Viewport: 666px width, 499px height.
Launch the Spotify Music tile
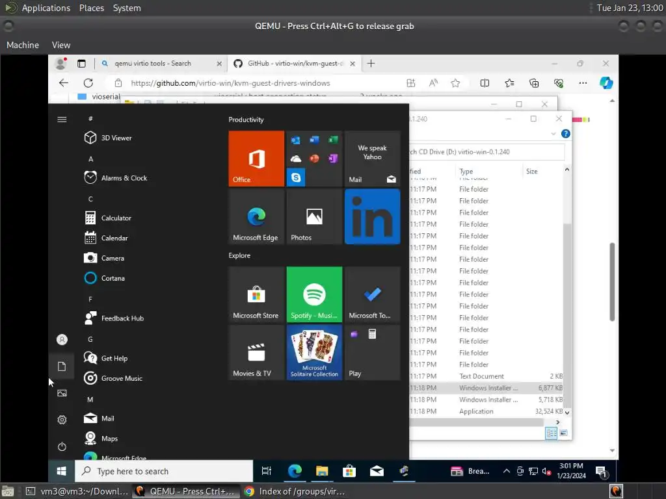click(x=314, y=294)
